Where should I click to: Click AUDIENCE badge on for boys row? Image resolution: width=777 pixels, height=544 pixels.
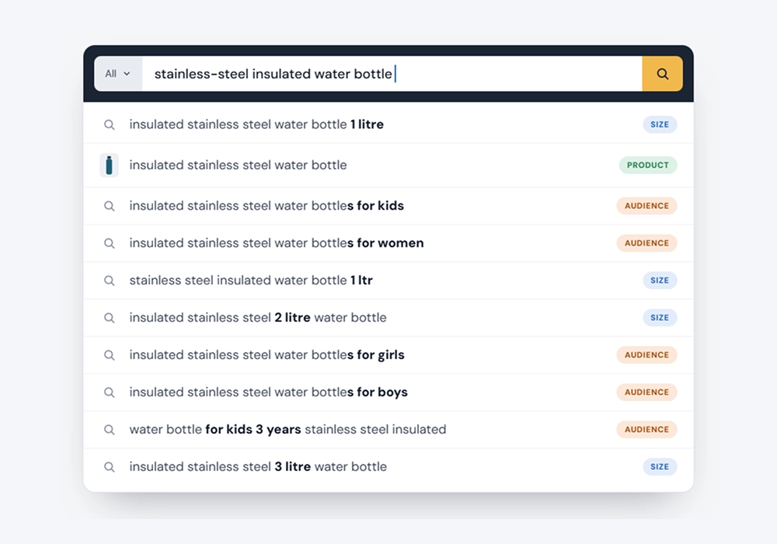tap(646, 392)
